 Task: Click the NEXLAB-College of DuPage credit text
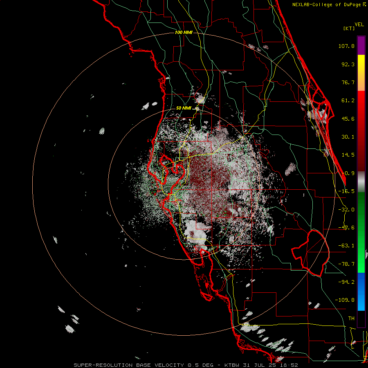[x=329, y=4]
